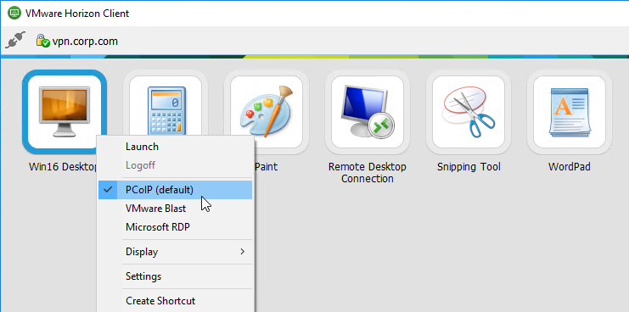Image resolution: width=629 pixels, height=312 pixels.
Task: Click the Remote Desktop Connection label
Action: point(368,173)
